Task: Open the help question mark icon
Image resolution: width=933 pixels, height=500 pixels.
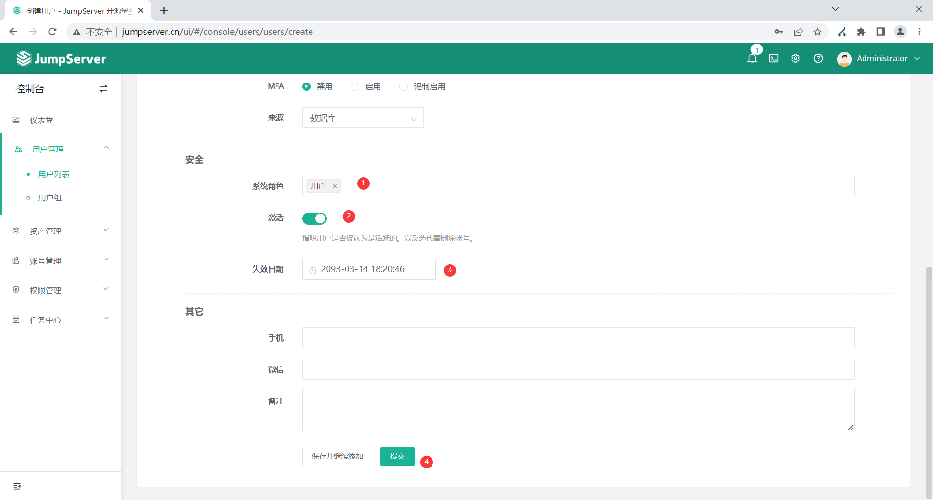Action: click(818, 59)
